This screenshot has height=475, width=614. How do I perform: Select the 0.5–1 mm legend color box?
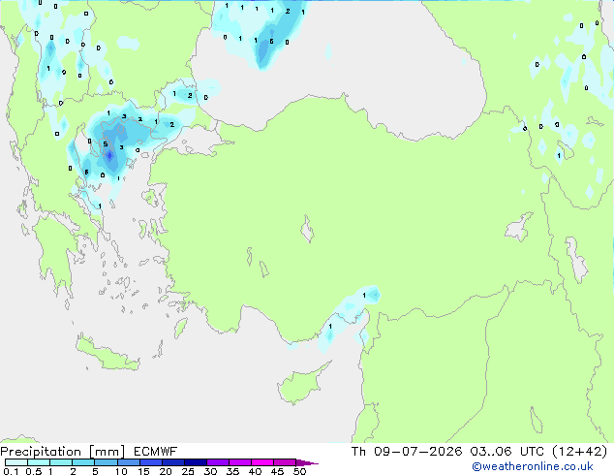pyautogui.click(x=39, y=462)
